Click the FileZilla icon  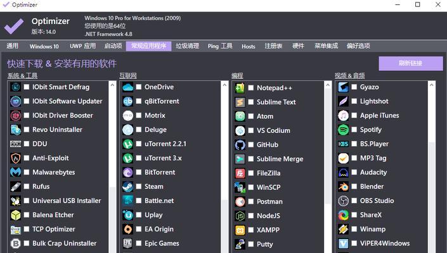pyautogui.click(x=240, y=173)
